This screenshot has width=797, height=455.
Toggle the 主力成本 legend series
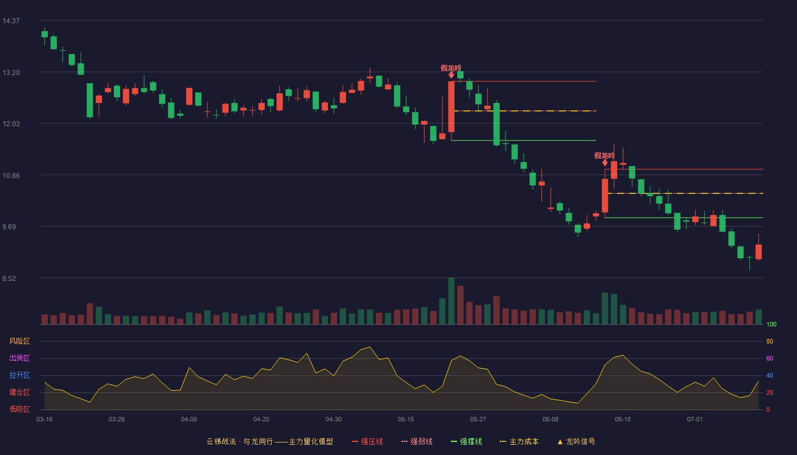[x=519, y=441]
